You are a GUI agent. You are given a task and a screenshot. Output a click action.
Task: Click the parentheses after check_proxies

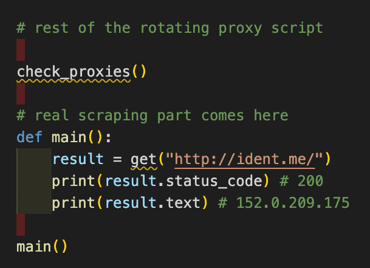pyautogui.click(x=139, y=72)
